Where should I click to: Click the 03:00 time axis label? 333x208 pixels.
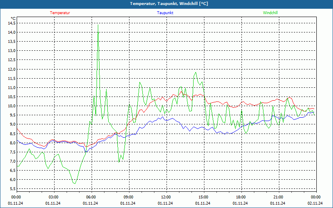[x=53, y=197]
